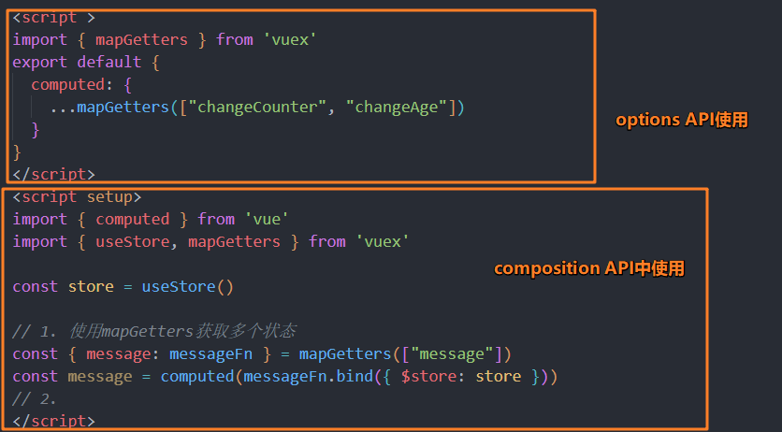
Task: Select the 'vue' import string
Action: point(267,219)
